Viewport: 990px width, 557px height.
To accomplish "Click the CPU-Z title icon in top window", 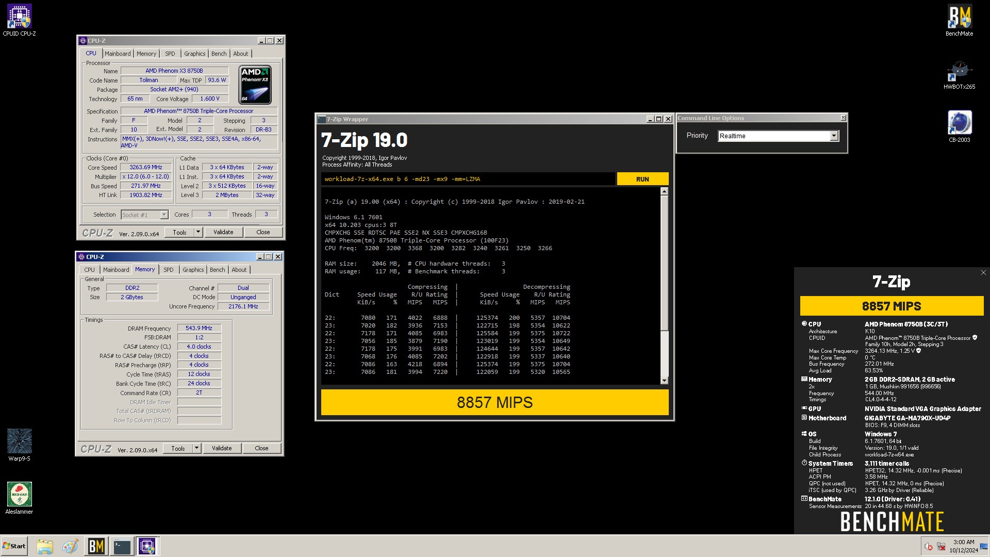I will pos(82,41).
